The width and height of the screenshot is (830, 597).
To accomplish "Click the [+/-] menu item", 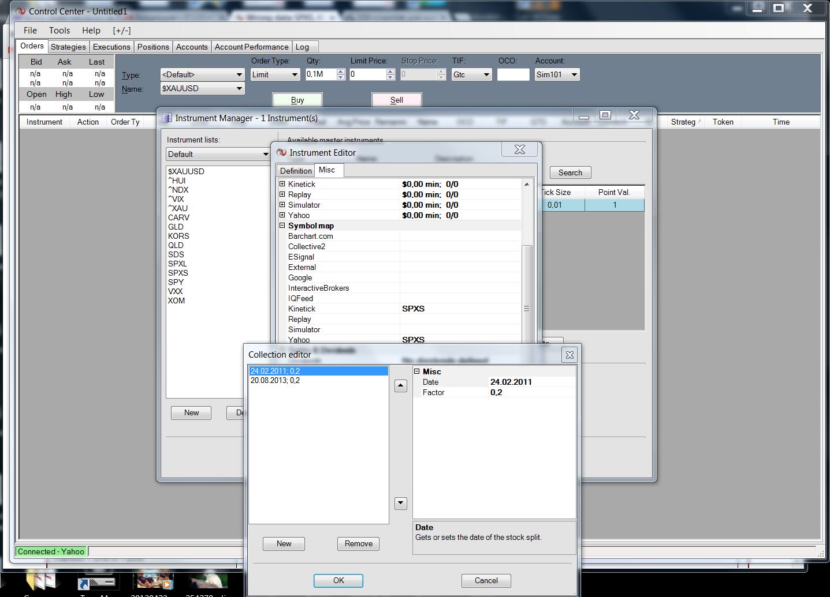I will [x=122, y=31].
